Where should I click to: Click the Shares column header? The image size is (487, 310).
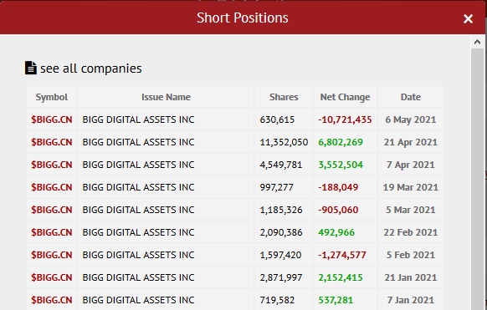pos(284,97)
